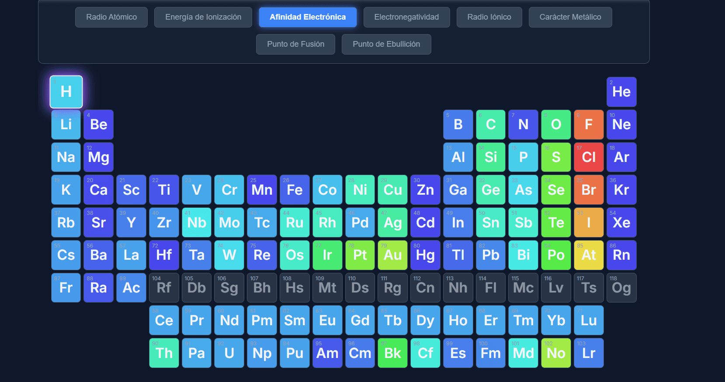Show the Electronegatividad trend

click(x=406, y=17)
